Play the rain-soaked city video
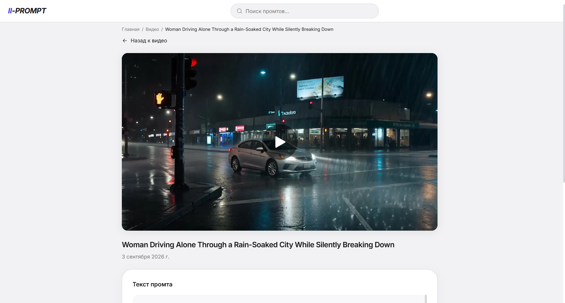The width and height of the screenshot is (565, 303). [280, 142]
